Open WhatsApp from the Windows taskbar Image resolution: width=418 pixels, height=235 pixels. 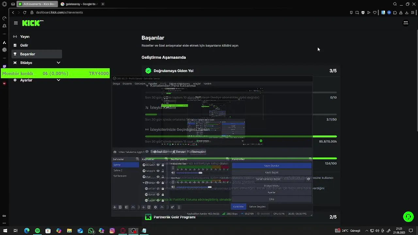91,231
